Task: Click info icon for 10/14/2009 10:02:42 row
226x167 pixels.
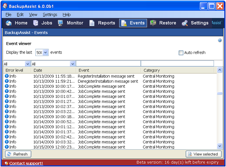Action: tap(7, 137)
